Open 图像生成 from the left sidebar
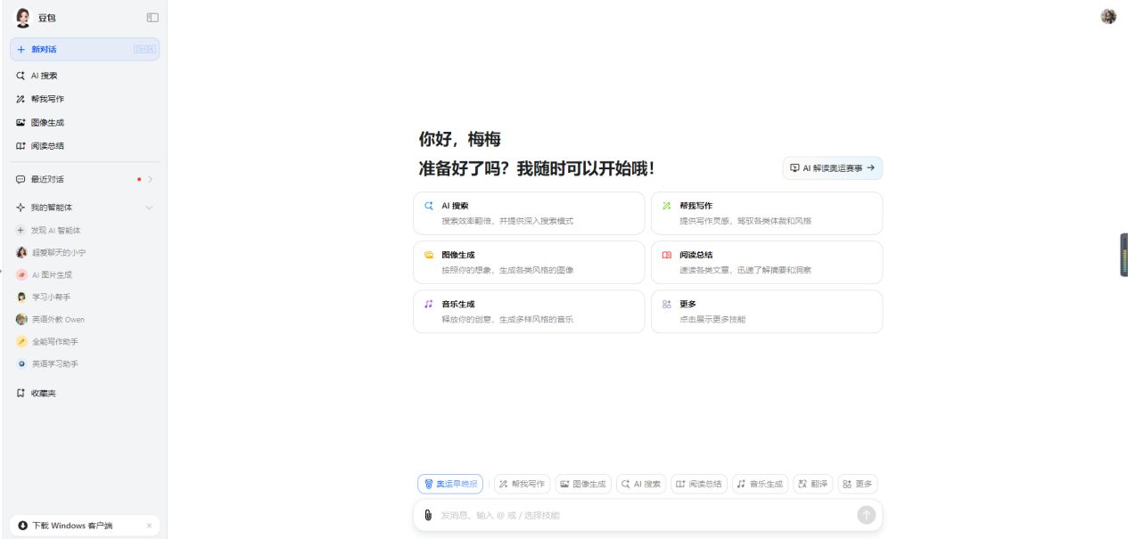This screenshot has height=539, width=1128. (x=85, y=122)
